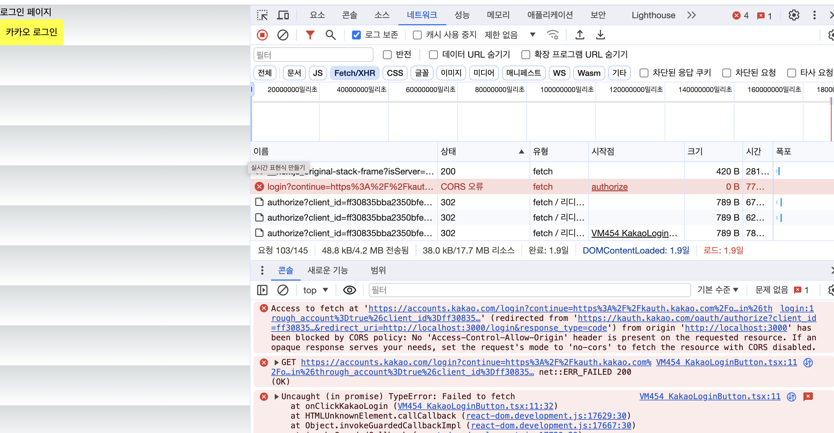Click the network 필터 input field
The height and width of the screenshot is (433, 834).
coord(313,55)
